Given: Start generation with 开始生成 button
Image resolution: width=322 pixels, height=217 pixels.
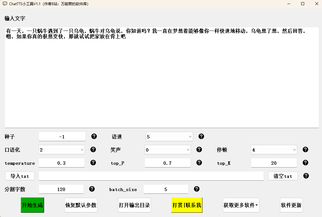Looking at the screenshot, I should point(32,205).
